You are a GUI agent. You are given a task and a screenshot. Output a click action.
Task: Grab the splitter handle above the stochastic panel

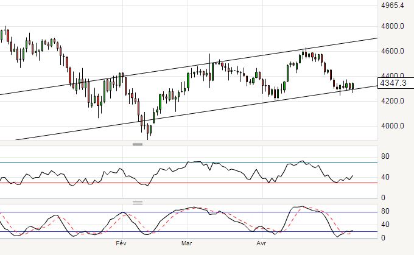138,203
